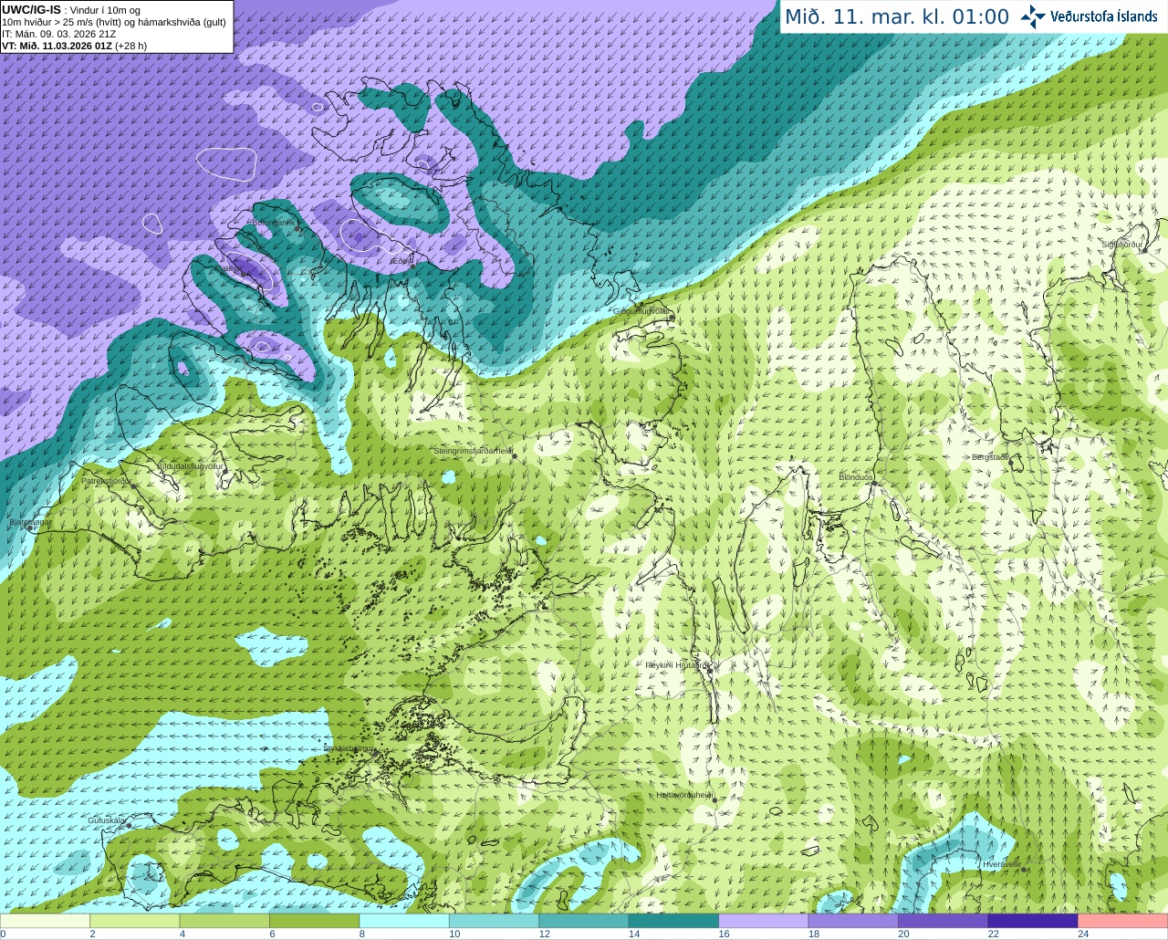Pick the 4–6 m/s green legend swatch
1168x940 pixels.
pos(224,921)
